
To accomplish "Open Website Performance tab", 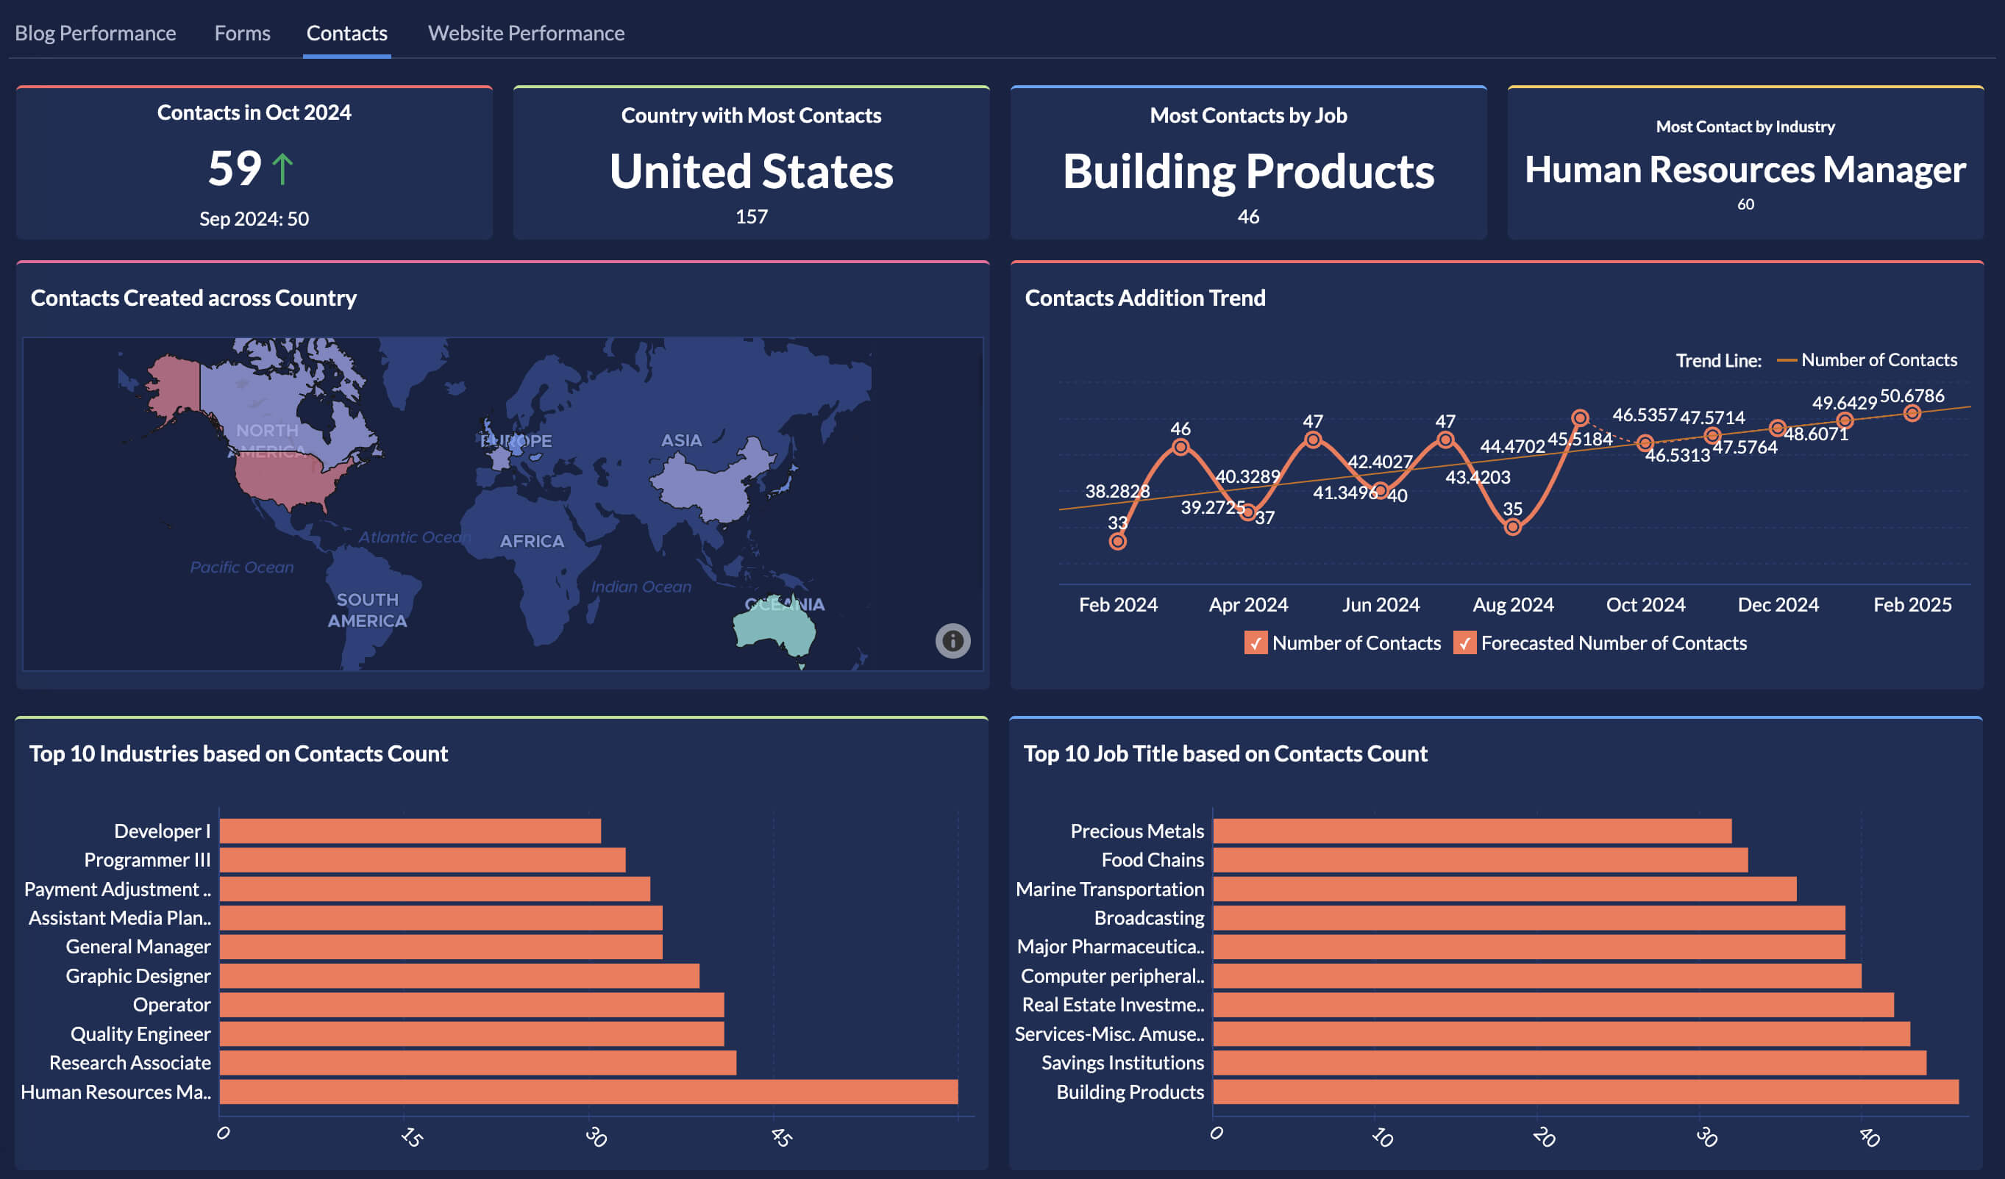I will [526, 32].
